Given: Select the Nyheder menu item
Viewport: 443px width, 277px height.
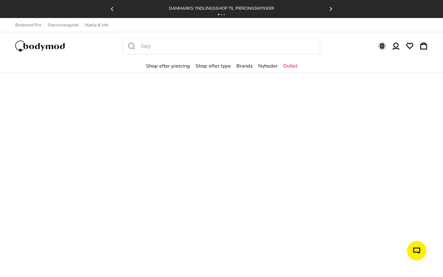Looking at the screenshot, I should pyautogui.click(x=268, y=66).
